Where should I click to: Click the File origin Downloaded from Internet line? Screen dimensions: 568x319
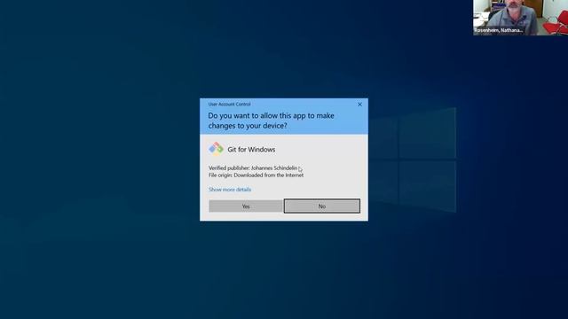(x=256, y=175)
